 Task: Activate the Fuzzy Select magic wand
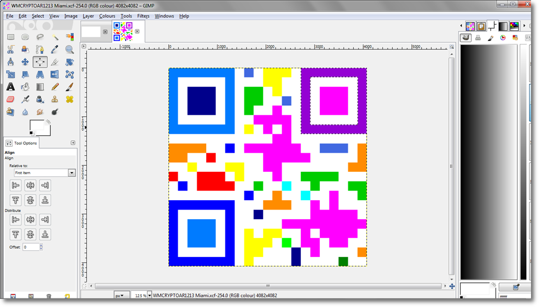55,37
